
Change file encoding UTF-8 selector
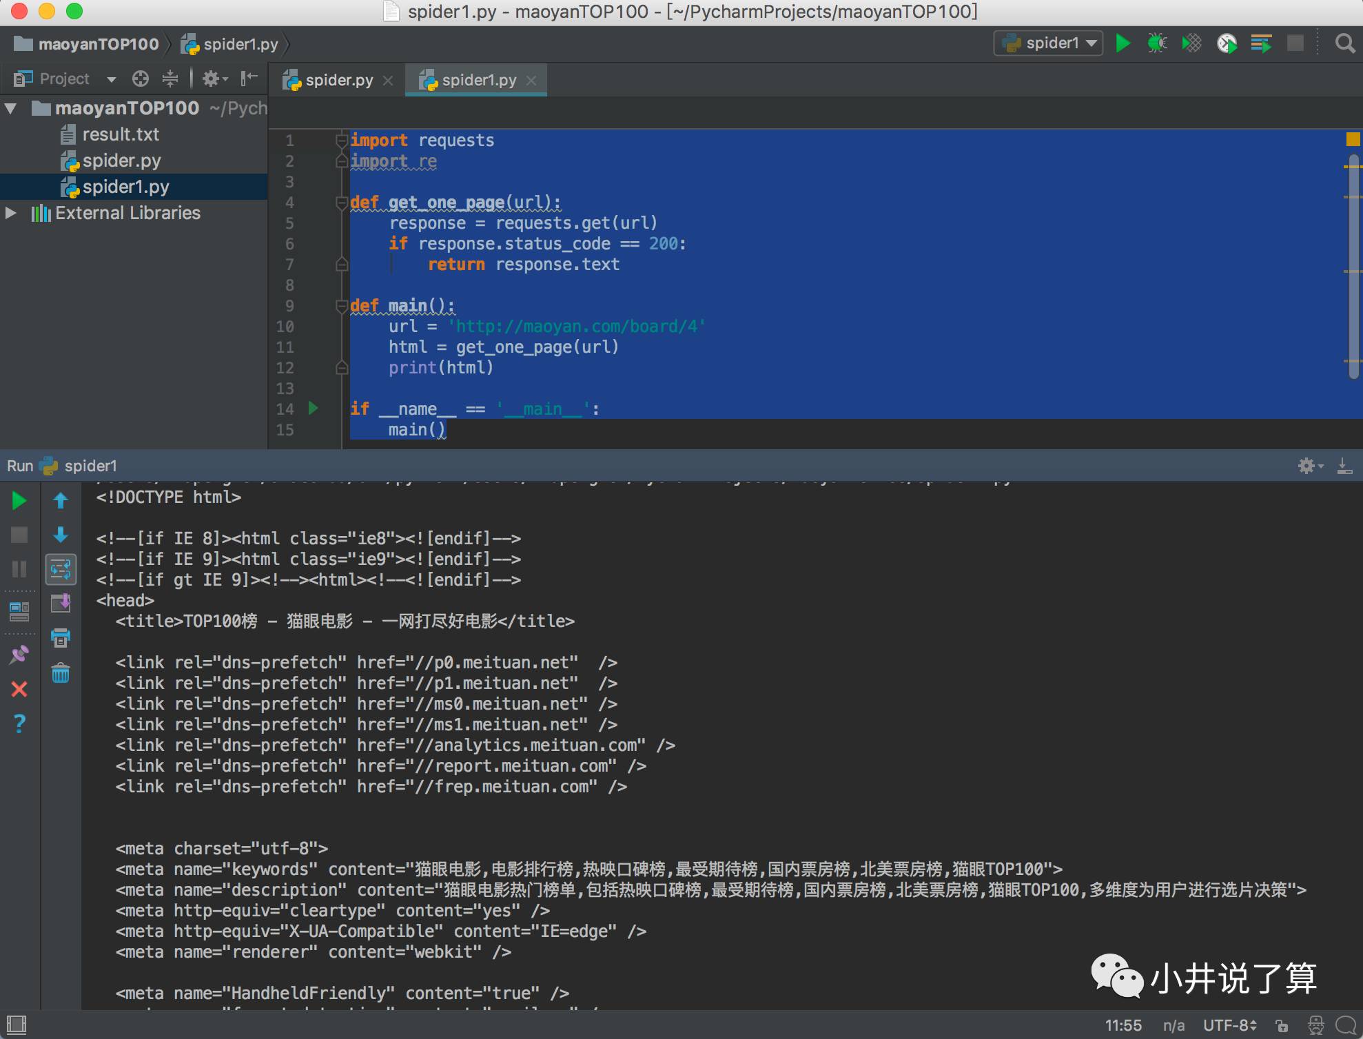pyautogui.click(x=1230, y=1026)
